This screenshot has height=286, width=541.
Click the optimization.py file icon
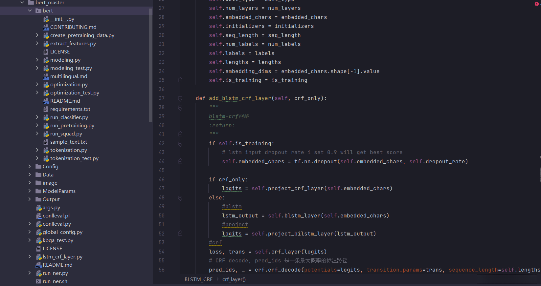(x=46, y=85)
